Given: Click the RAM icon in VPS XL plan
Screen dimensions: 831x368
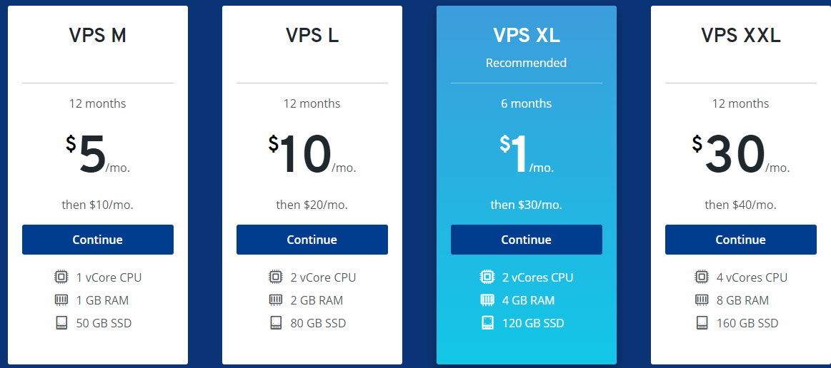Looking at the screenshot, I should [487, 300].
